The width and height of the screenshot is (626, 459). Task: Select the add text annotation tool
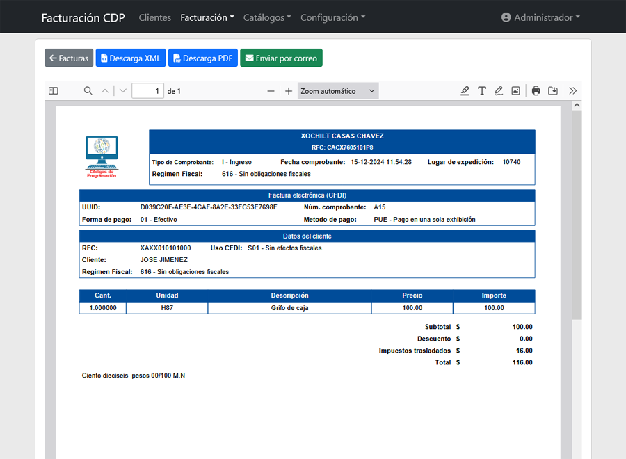pos(481,91)
